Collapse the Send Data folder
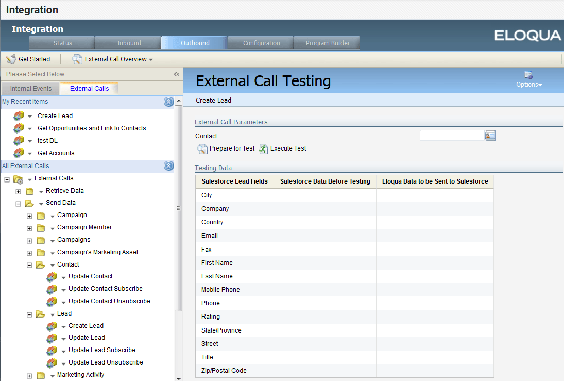 pos(18,203)
